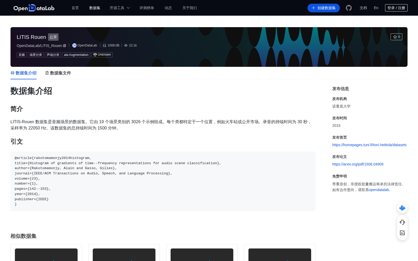Open the 文档 link
Viewport: 418px width, 261px height.
click(x=363, y=8)
